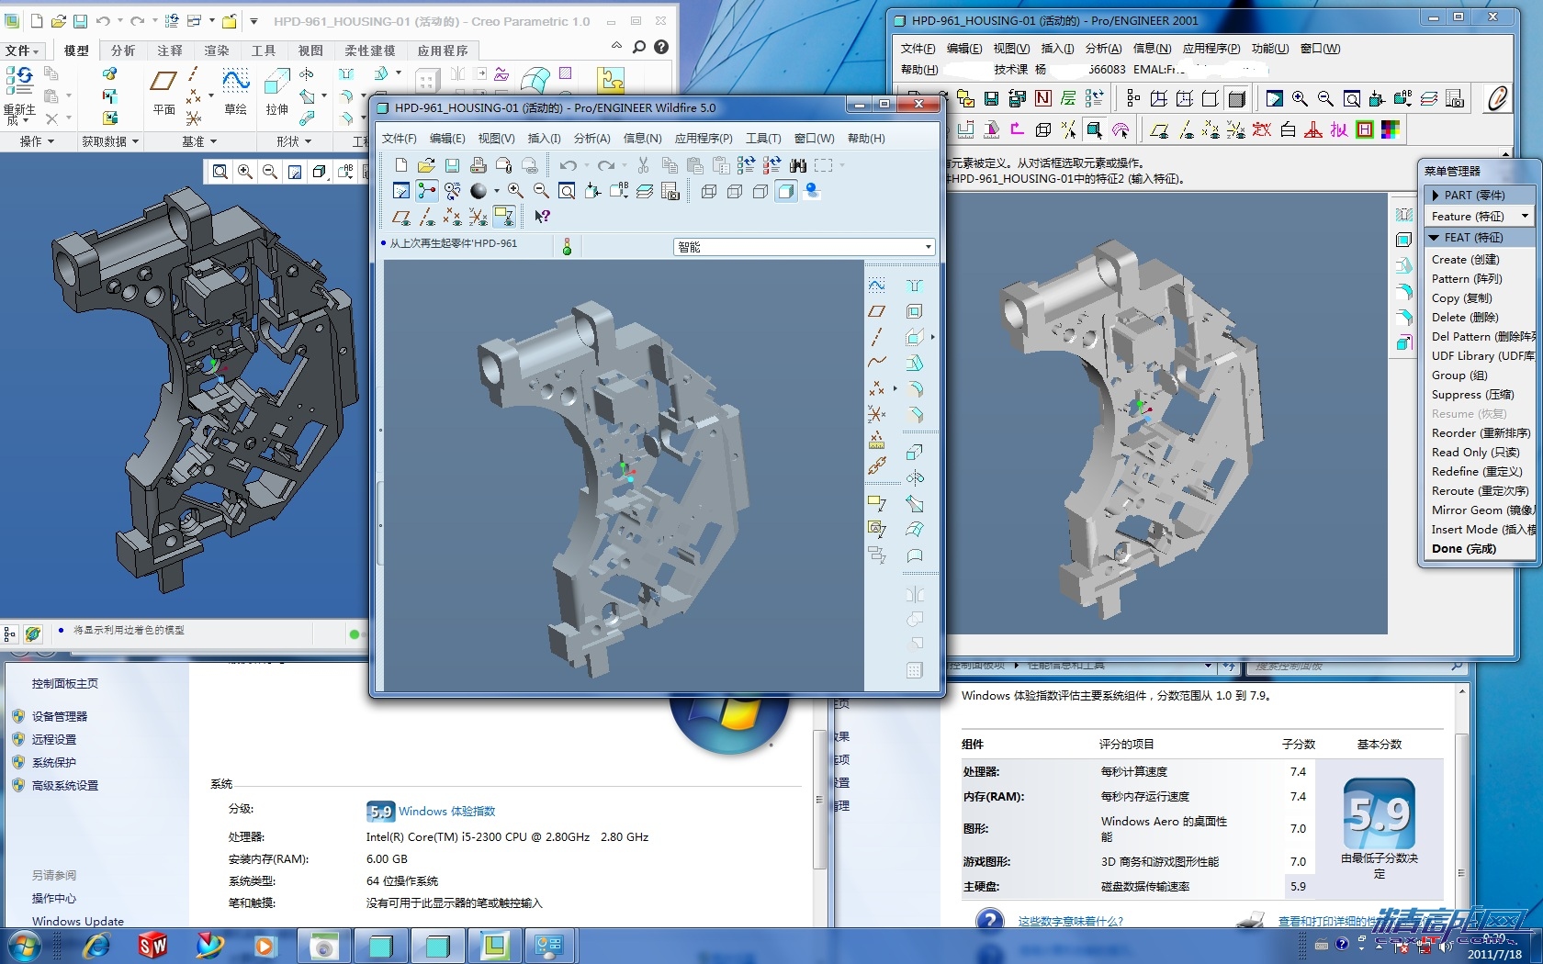This screenshot has width=1543, height=964.
Task: Toggle datum points visibility in Wildfire 5.0
Action: pyautogui.click(x=452, y=216)
